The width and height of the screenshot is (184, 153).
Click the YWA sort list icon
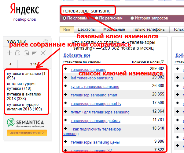pos(34,53)
